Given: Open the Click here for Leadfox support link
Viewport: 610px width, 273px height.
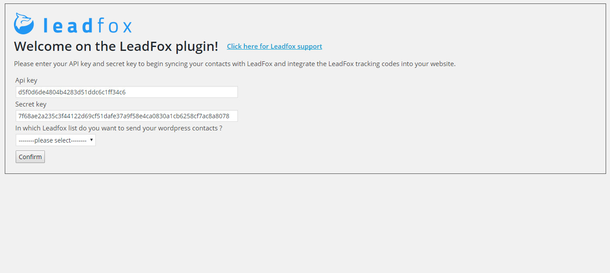Looking at the screenshot, I should (274, 47).
